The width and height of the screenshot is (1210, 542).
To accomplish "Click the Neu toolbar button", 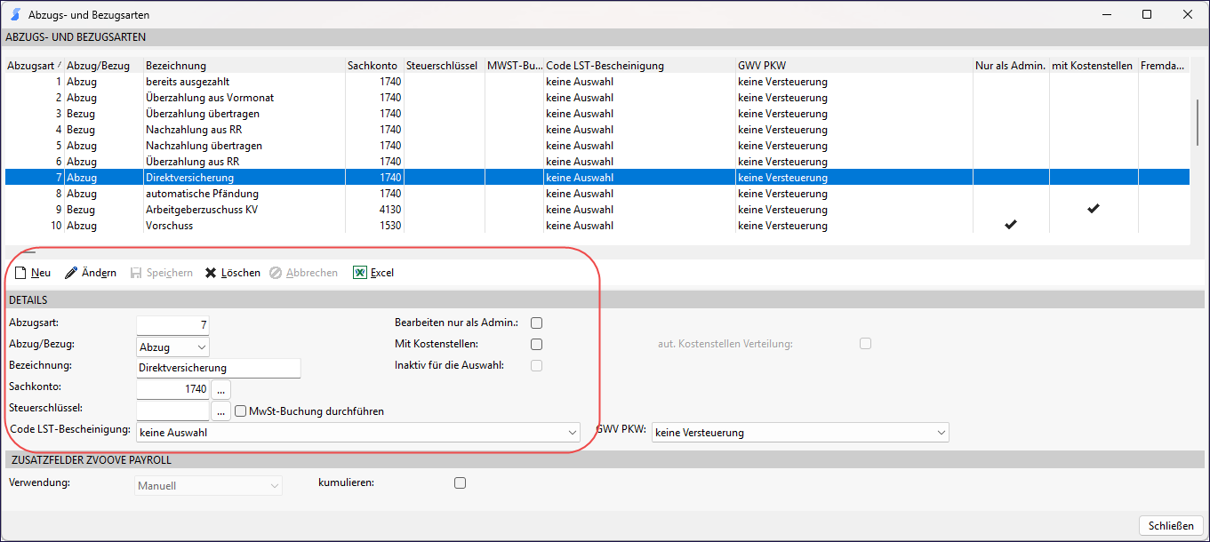I will (33, 273).
